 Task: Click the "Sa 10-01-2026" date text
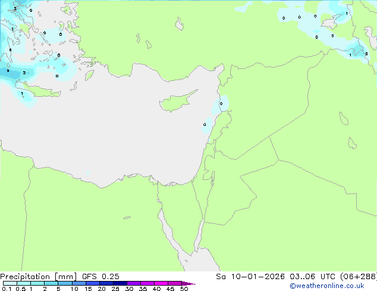pyautogui.click(x=250, y=276)
